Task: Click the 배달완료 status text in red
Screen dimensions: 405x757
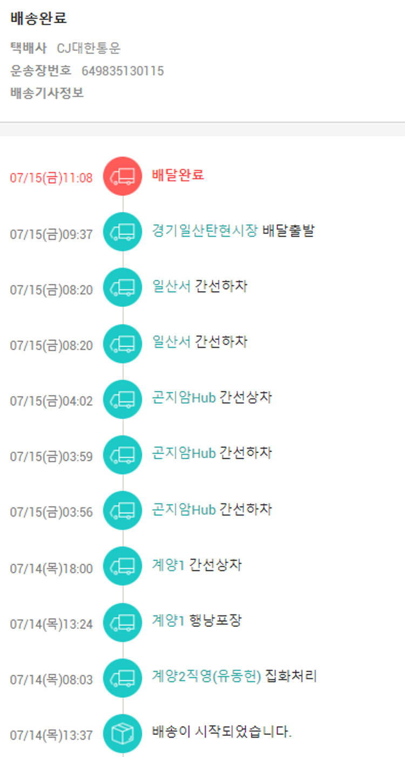Action: pyautogui.click(x=178, y=175)
